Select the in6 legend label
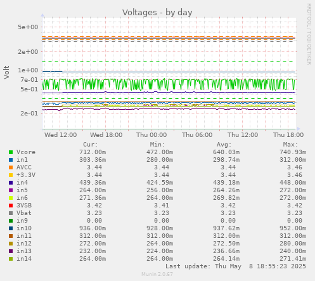 point(22,198)
